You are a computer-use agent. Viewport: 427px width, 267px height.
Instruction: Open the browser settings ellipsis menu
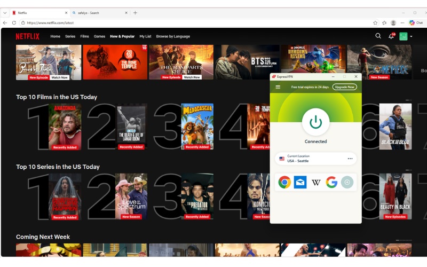[402, 23]
